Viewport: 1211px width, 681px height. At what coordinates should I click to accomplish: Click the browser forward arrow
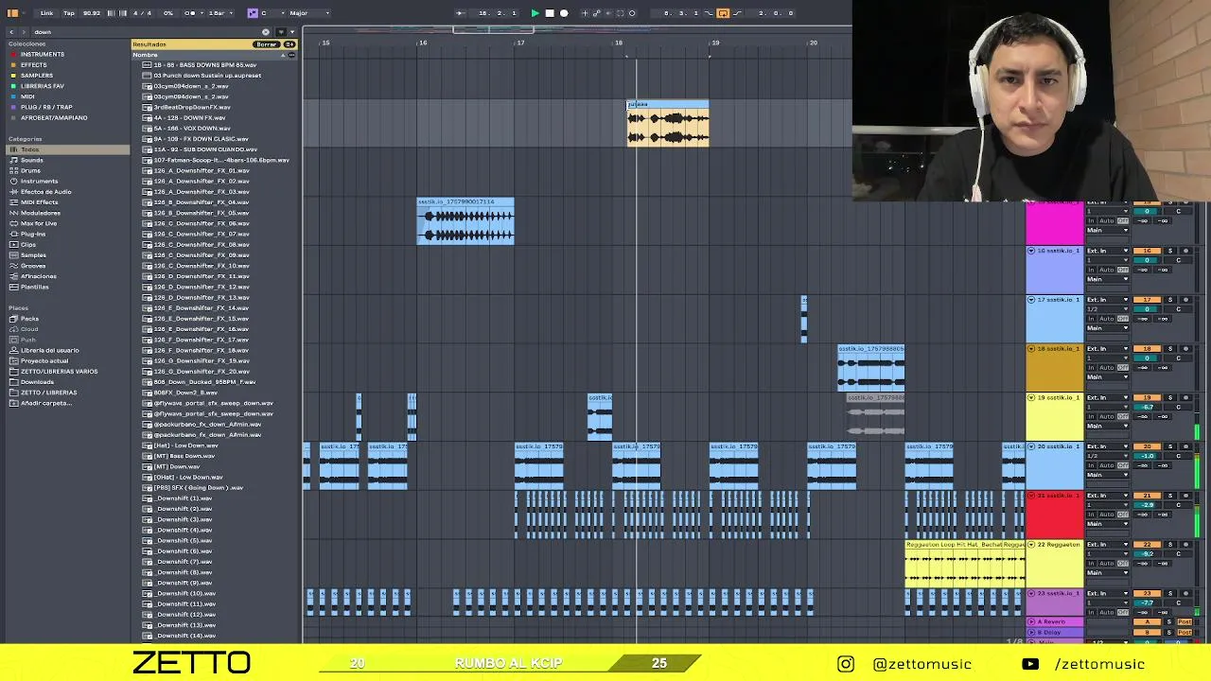pyautogui.click(x=24, y=31)
